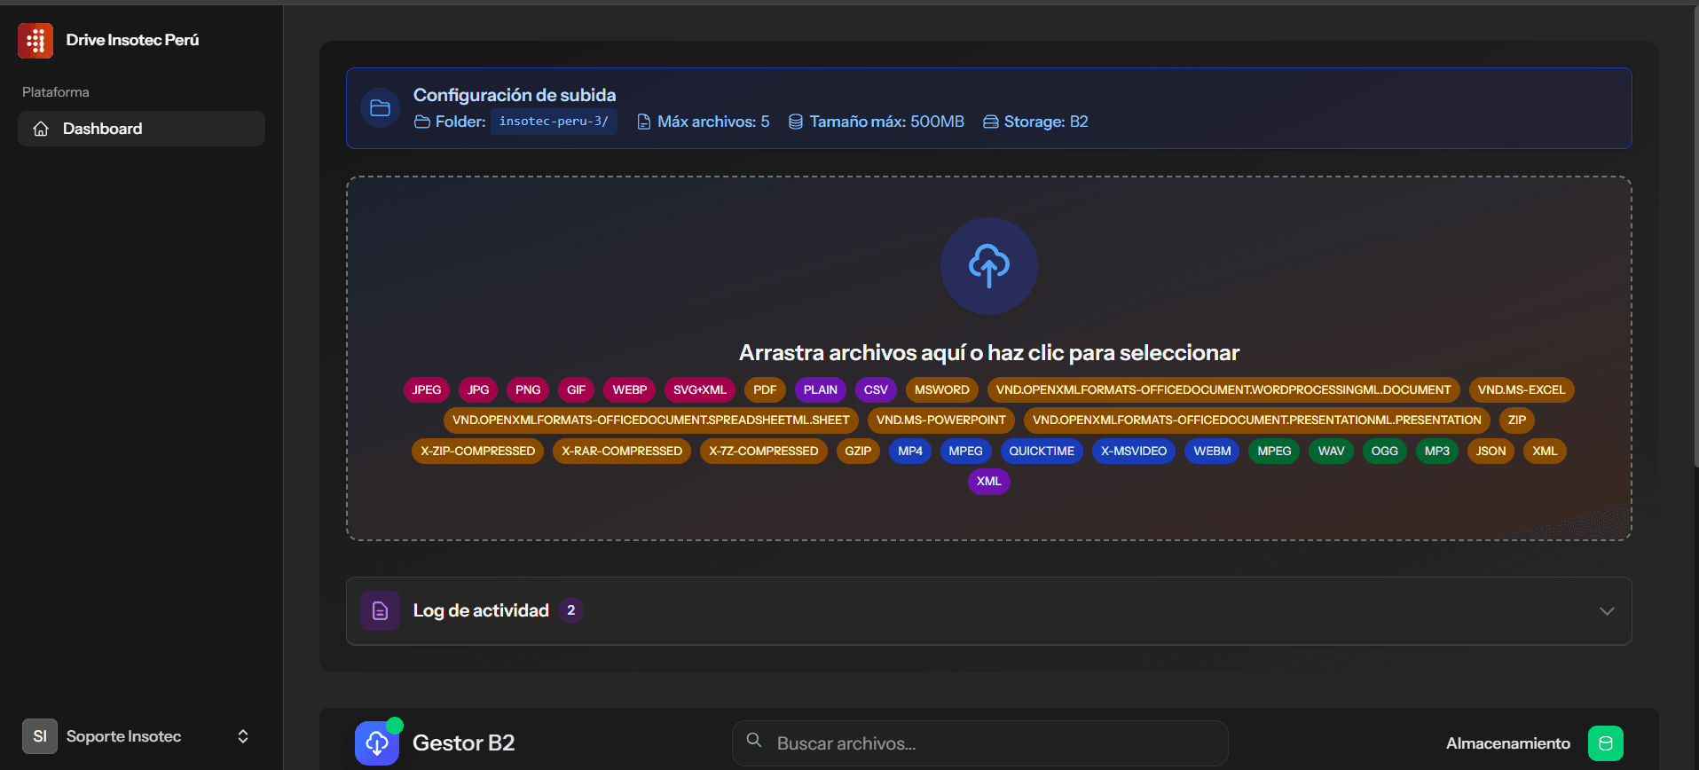Focus the Buscar archivos search field
Screen dimensions: 1699x770
[x=979, y=743]
